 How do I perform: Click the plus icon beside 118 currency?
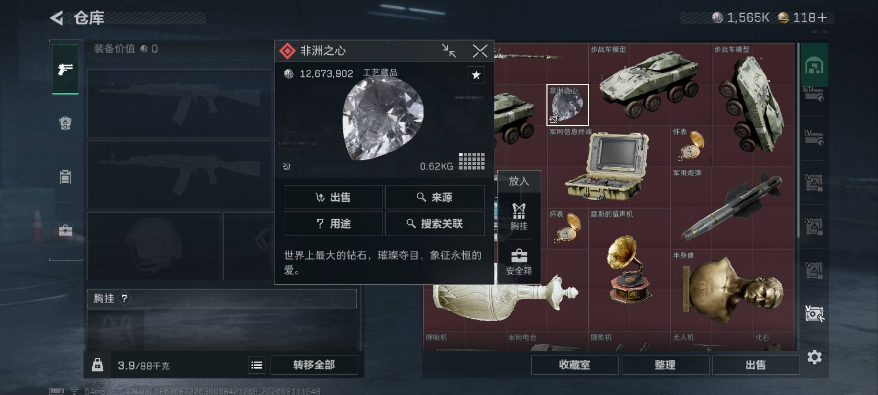822,17
